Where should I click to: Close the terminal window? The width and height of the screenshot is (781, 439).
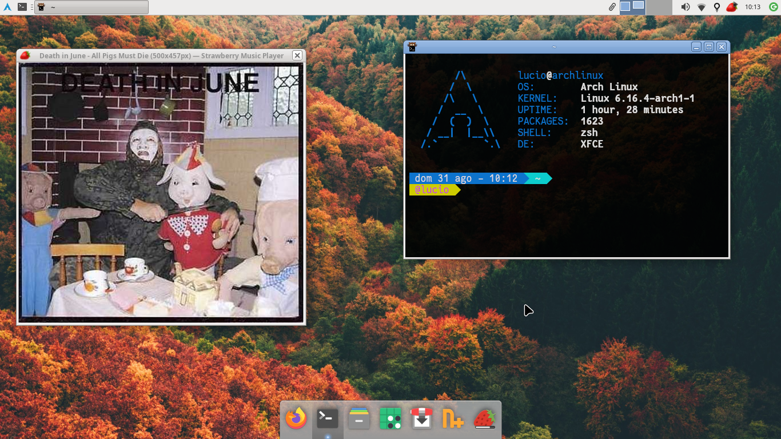coord(722,47)
